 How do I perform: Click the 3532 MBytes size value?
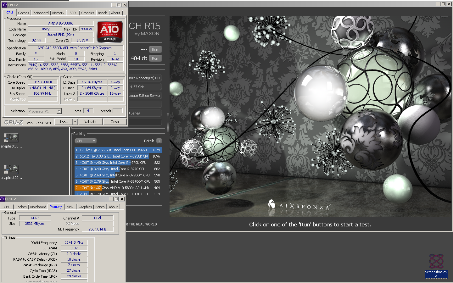tap(35, 224)
